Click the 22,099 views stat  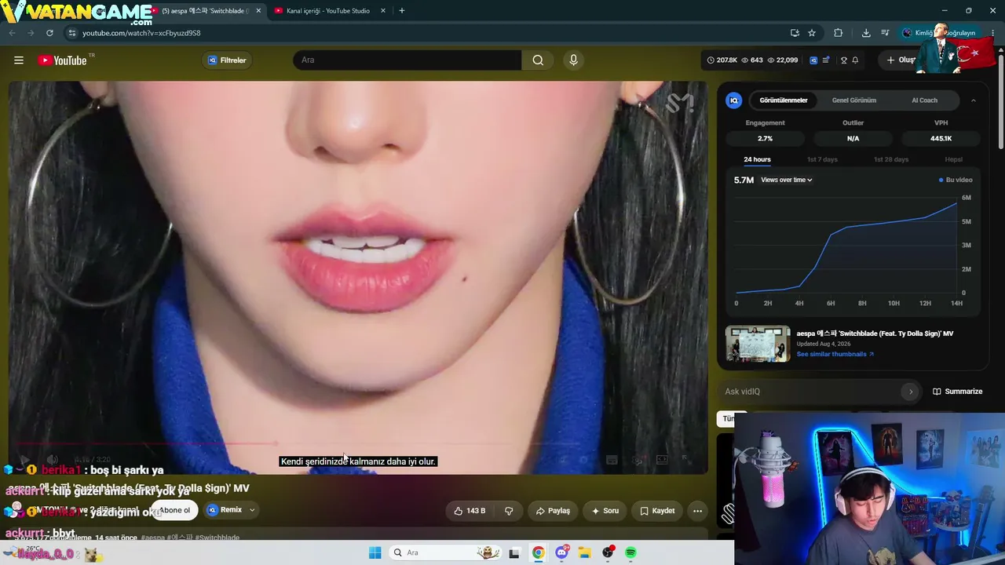(783, 60)
